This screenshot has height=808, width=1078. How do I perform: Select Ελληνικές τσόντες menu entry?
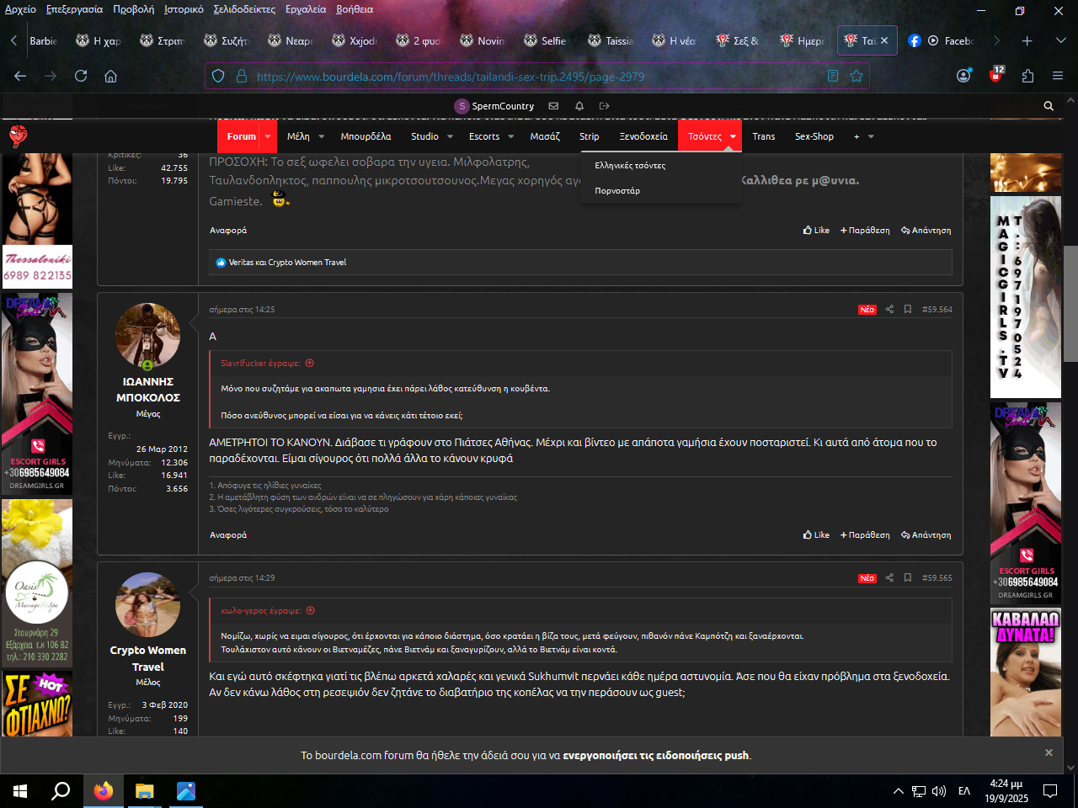630,166
